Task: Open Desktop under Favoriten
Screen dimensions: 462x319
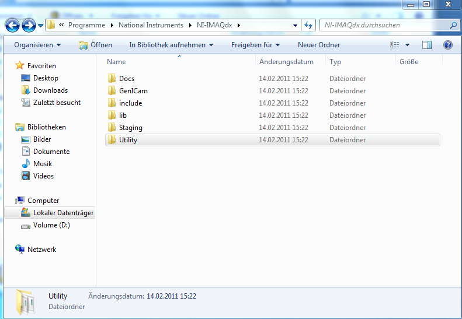Action: (46, 78)
